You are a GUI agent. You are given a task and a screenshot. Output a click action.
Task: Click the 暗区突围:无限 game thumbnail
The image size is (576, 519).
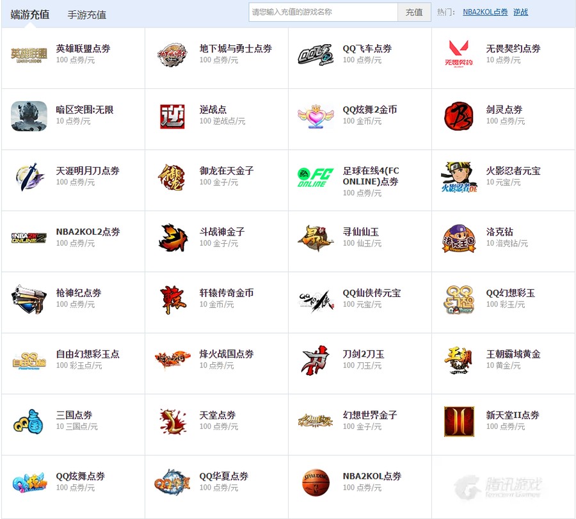point(29,116)
